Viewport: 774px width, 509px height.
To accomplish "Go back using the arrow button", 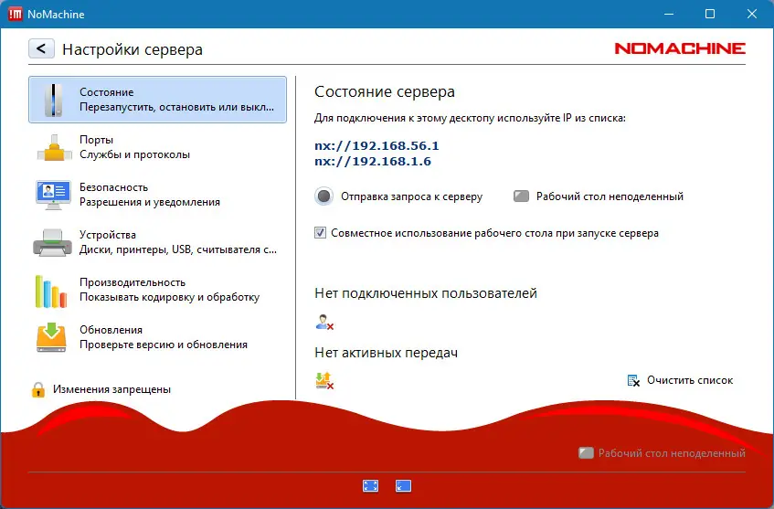I will coord(41,48).
